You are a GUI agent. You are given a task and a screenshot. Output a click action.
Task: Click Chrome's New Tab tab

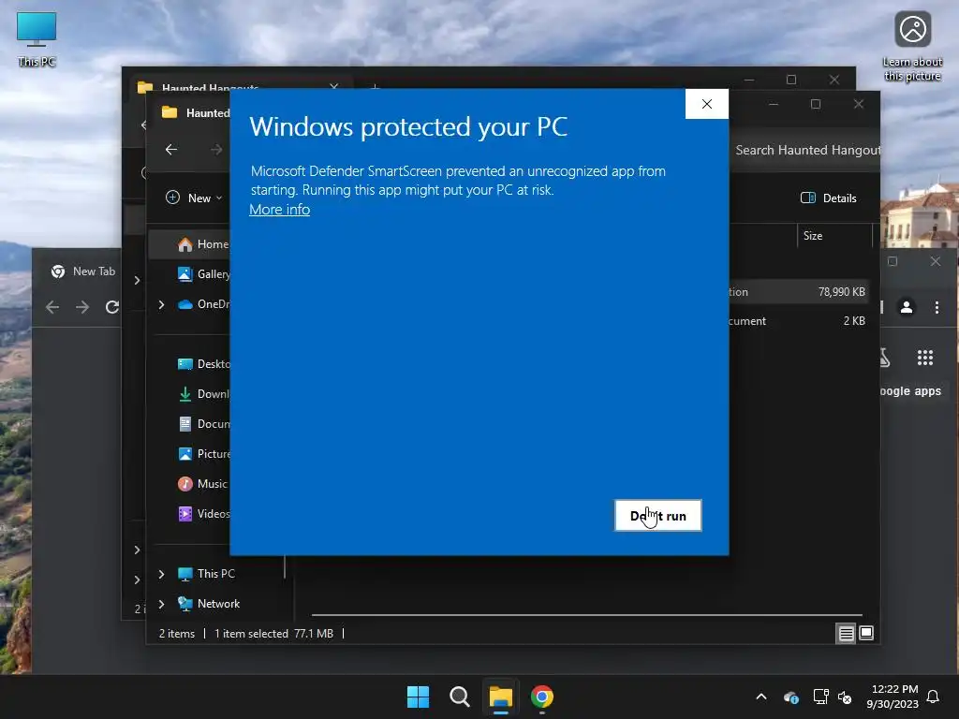(x=83, y=271)
